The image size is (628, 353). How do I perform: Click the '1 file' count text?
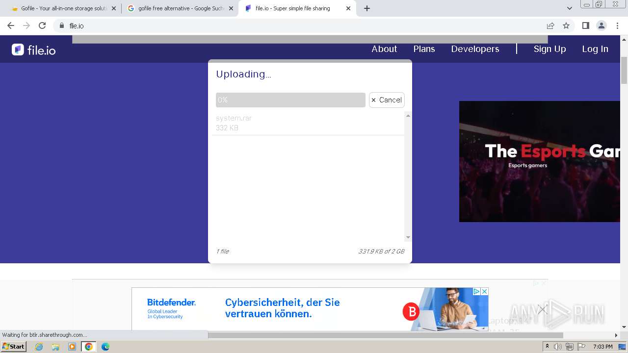[222, 252]
